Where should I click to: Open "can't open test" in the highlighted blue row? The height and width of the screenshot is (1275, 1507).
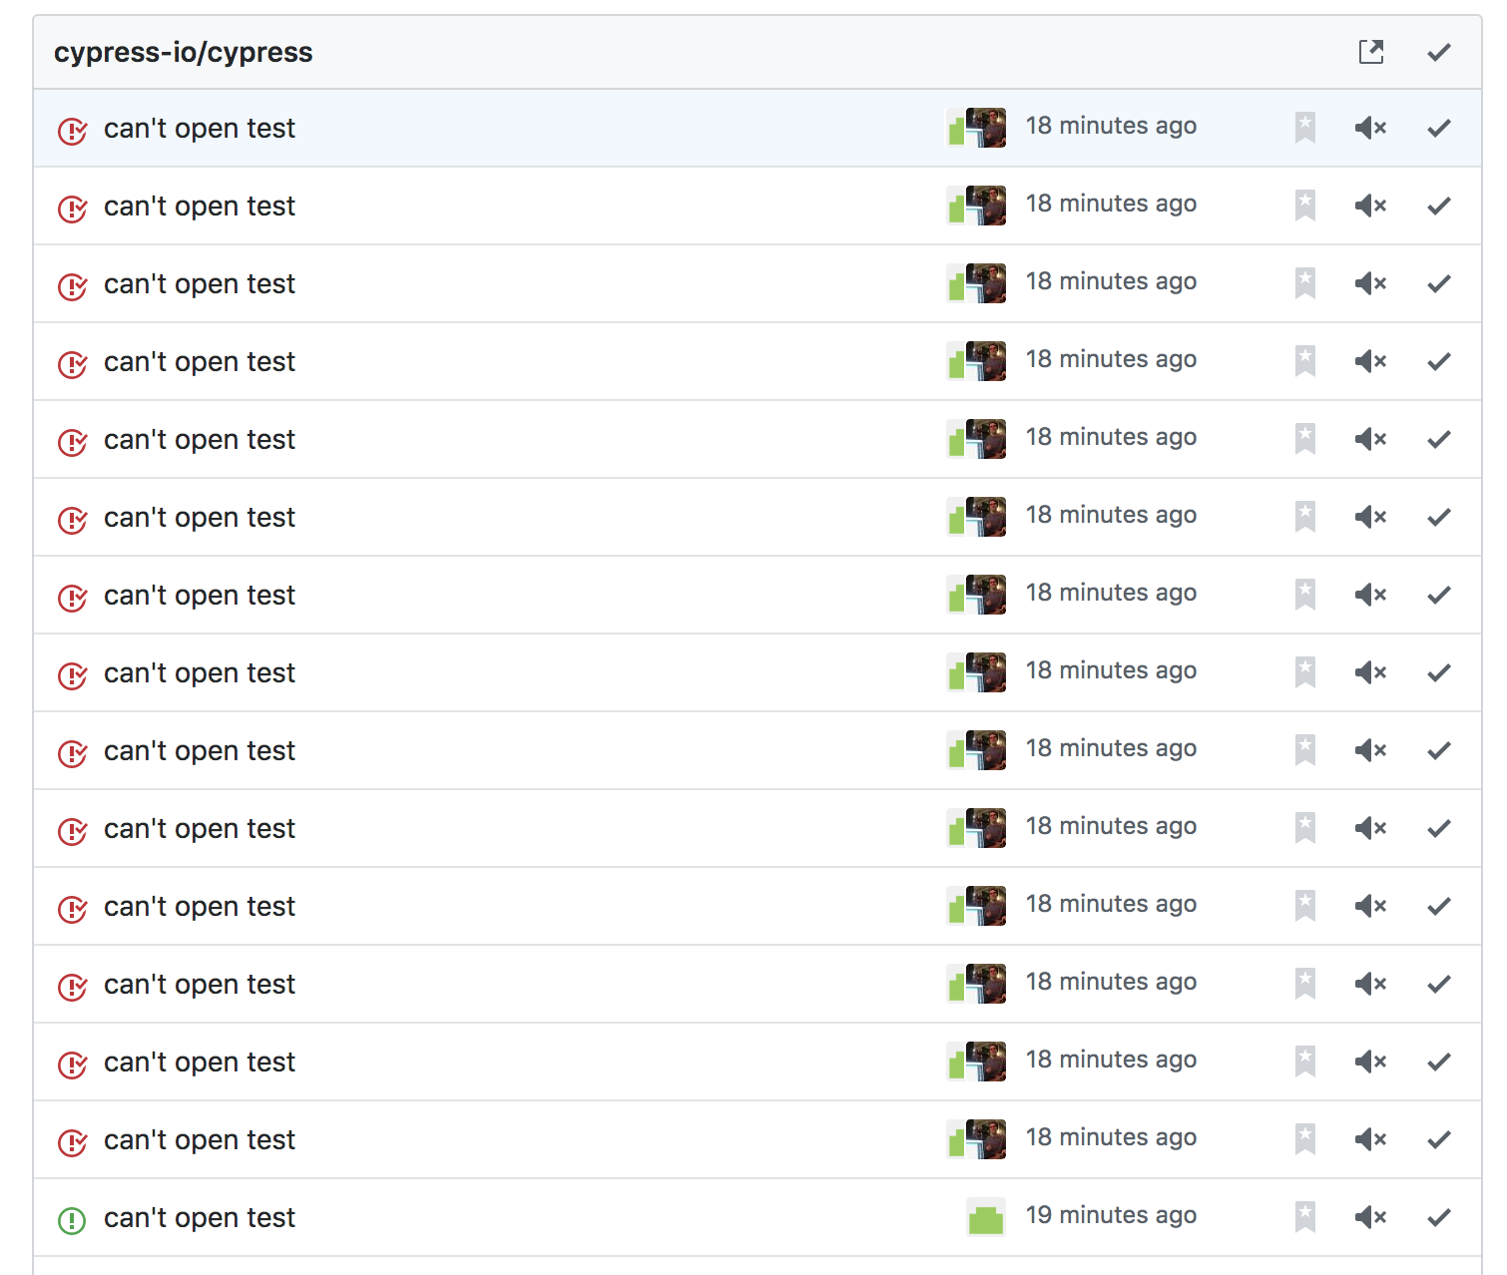[200, 128]
